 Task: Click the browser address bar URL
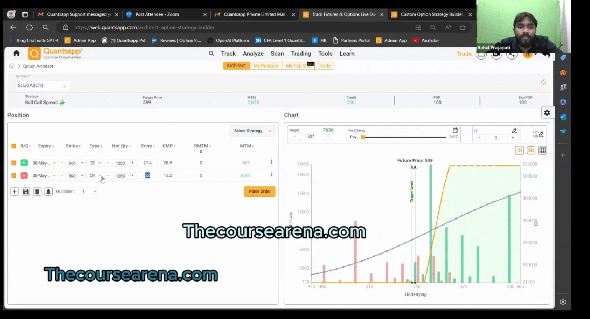[x=144, y=27]
